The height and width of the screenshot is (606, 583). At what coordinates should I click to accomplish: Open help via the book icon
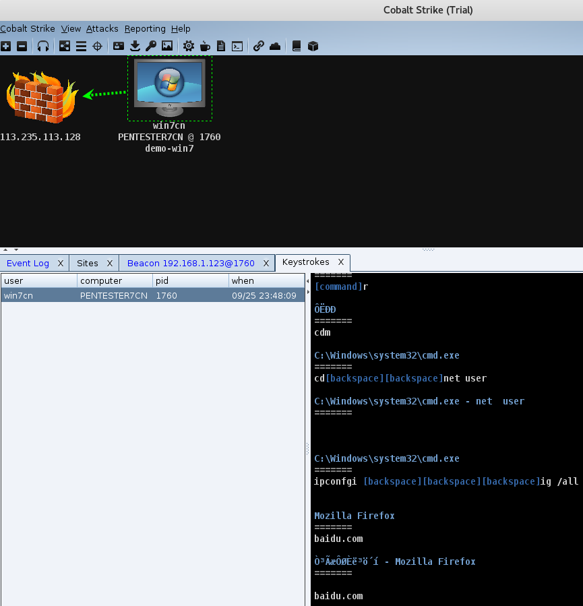click(297, 47)
